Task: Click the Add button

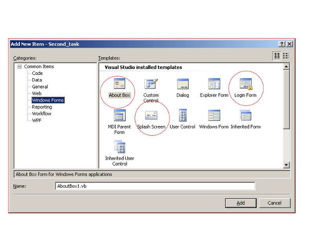Action: click(x=241, y=203)
